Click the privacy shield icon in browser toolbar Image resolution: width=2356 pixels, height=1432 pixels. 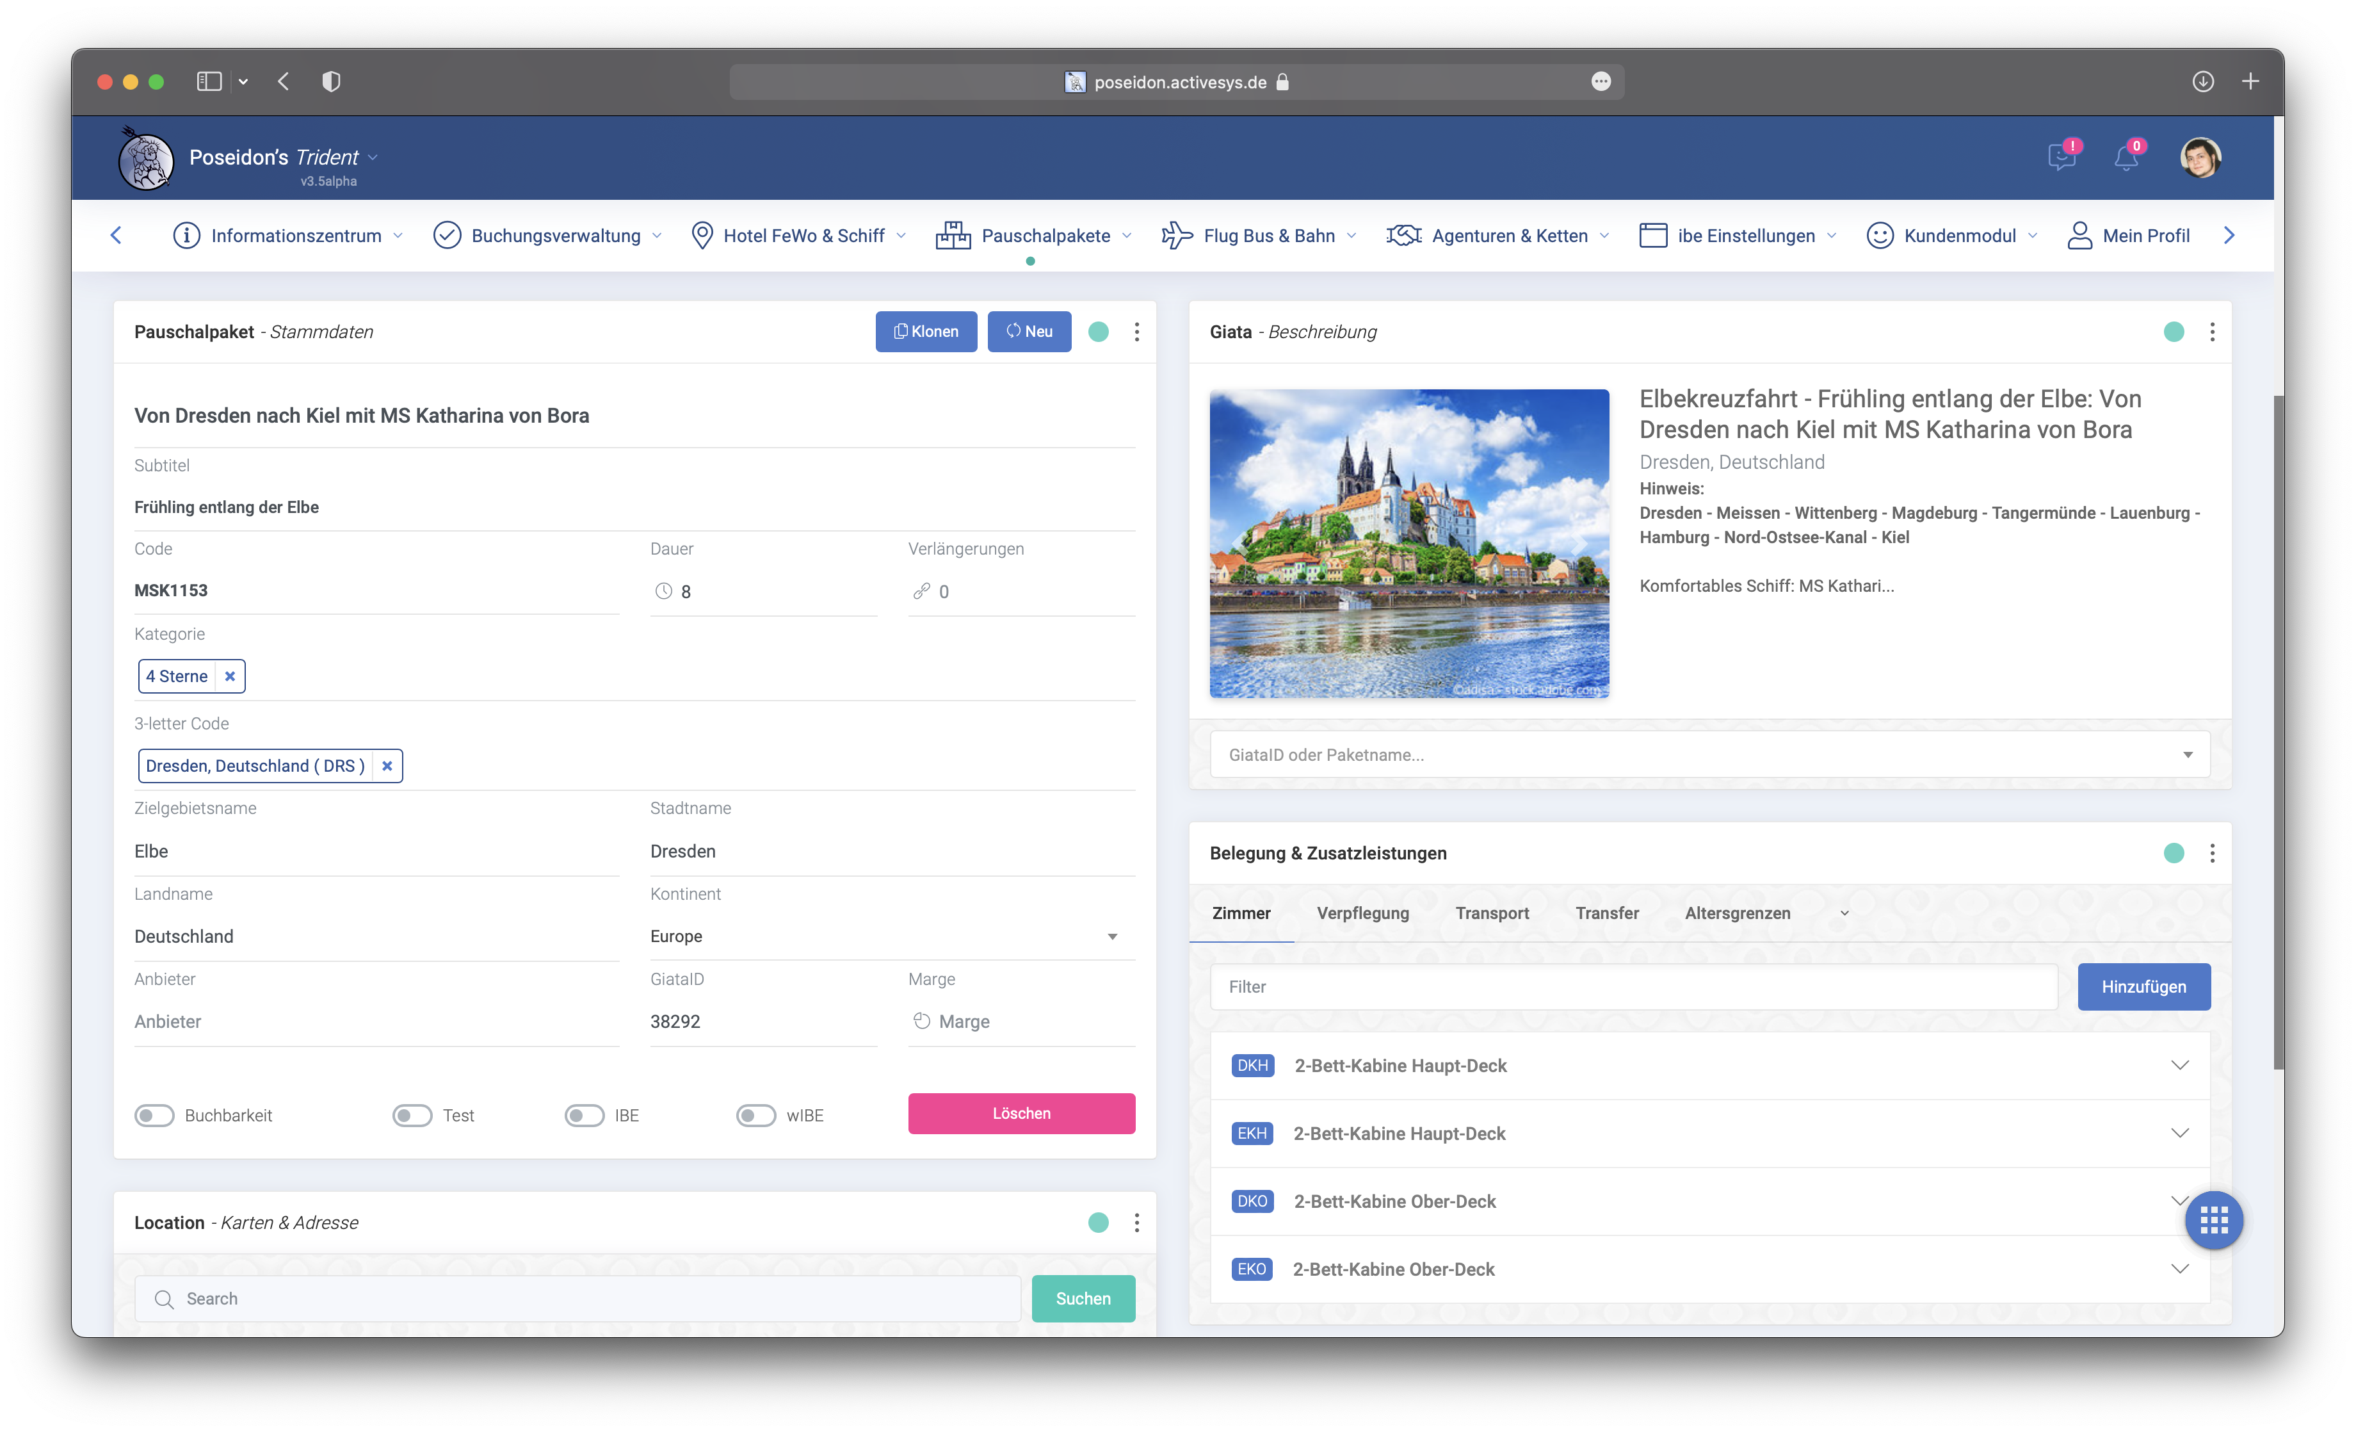[331, 81]
